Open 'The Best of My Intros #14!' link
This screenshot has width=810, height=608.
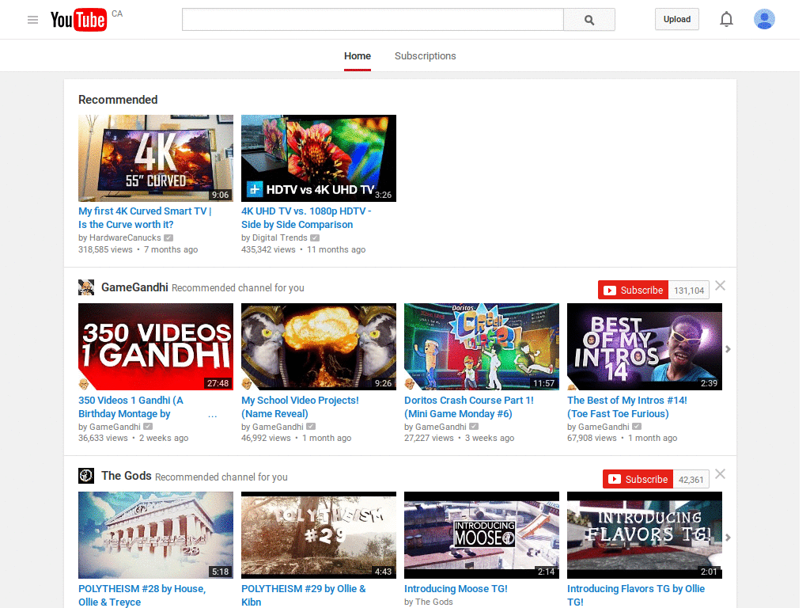627,407
